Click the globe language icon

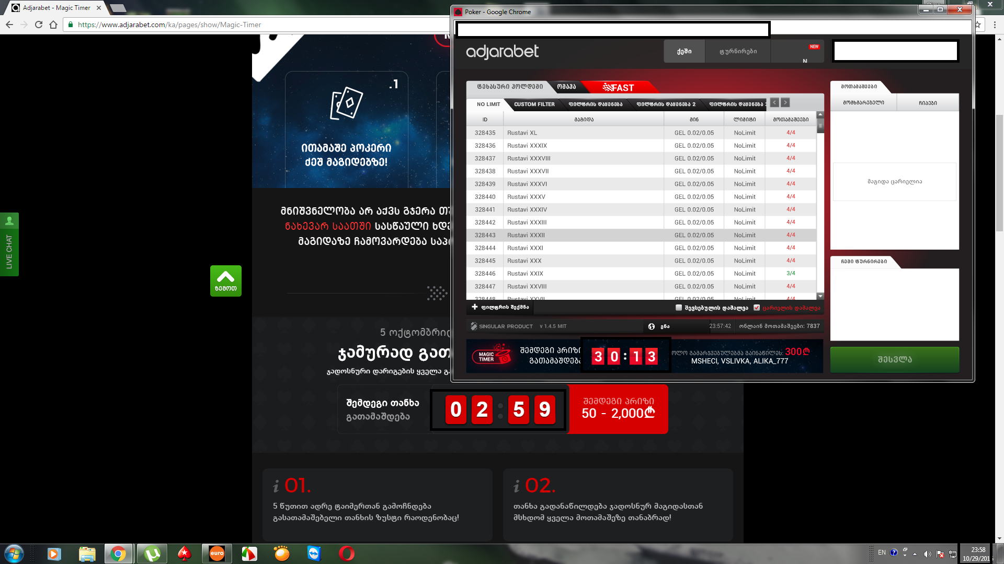652,326
